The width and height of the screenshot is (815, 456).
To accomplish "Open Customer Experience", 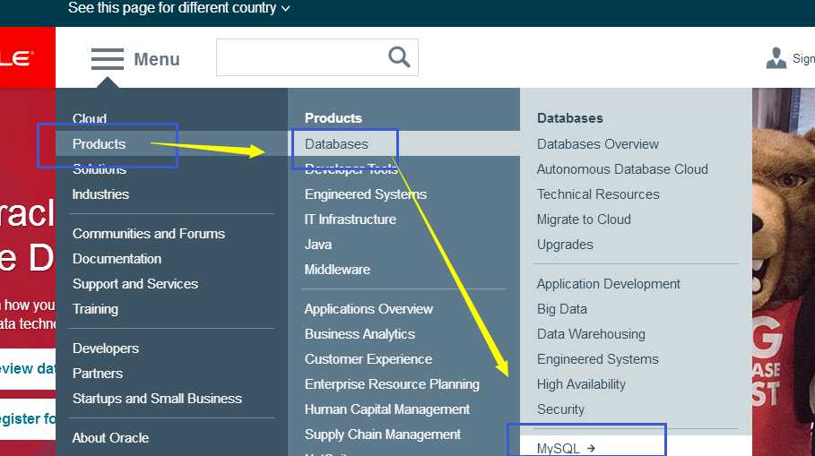I will 368,359.
